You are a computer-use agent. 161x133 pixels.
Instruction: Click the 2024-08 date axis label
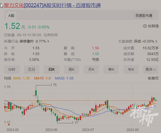(133, 130)
